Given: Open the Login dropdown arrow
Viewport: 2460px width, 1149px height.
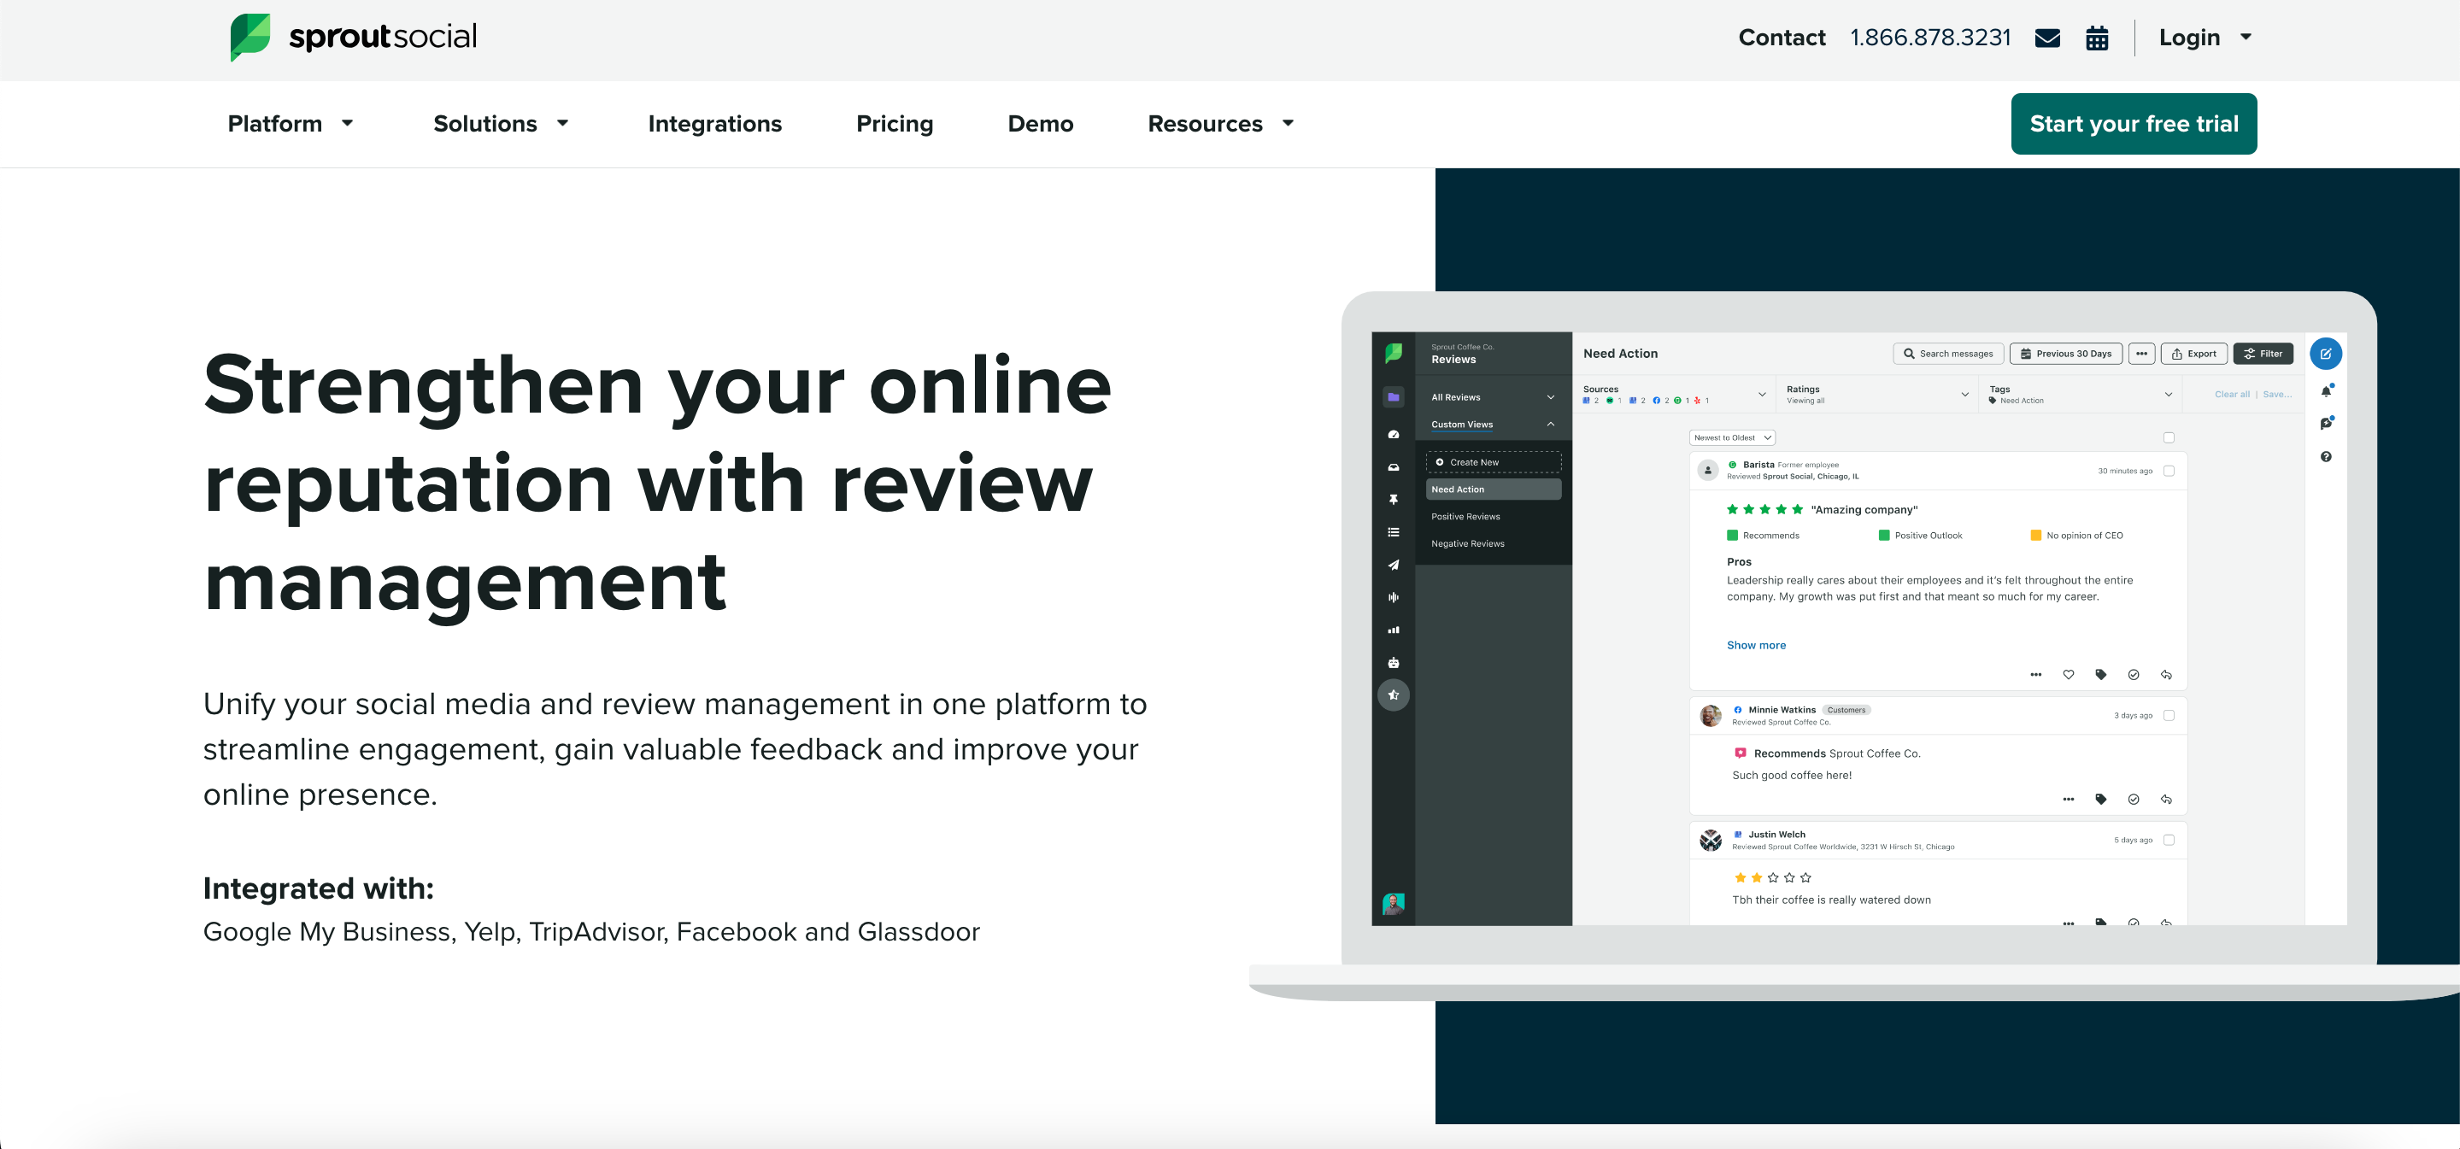Looking at the screenshot, I should point(2246,38).
